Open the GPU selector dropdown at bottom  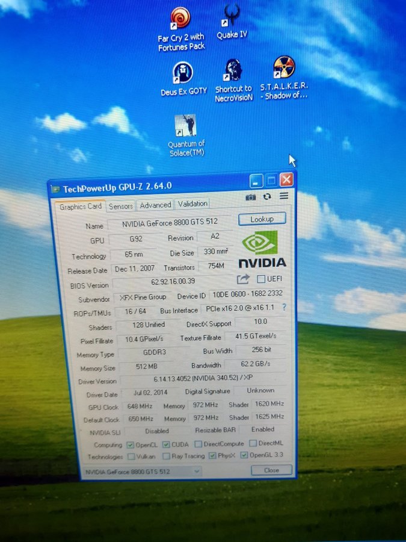[141, 472]
